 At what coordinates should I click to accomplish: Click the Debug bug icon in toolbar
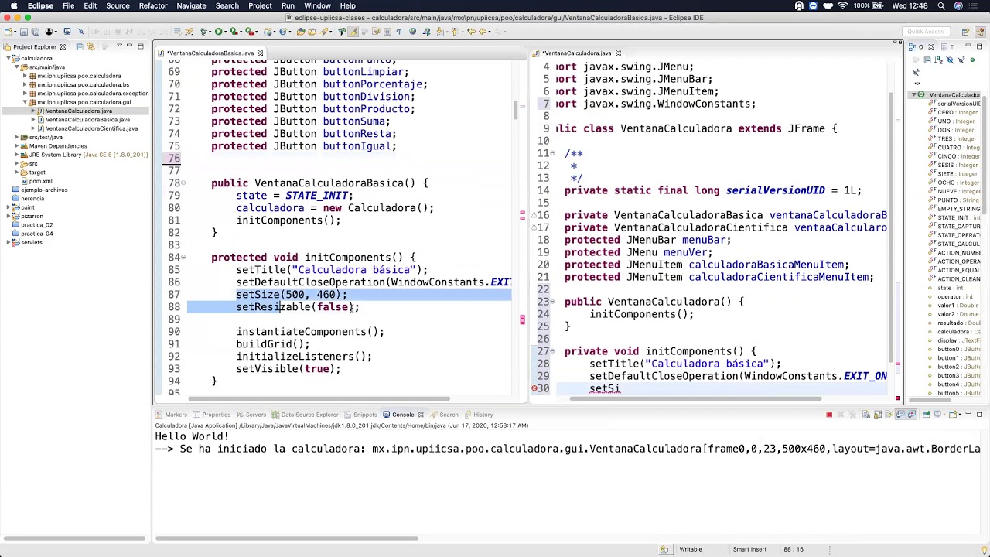pyautogui.click(x=204, y=32)
